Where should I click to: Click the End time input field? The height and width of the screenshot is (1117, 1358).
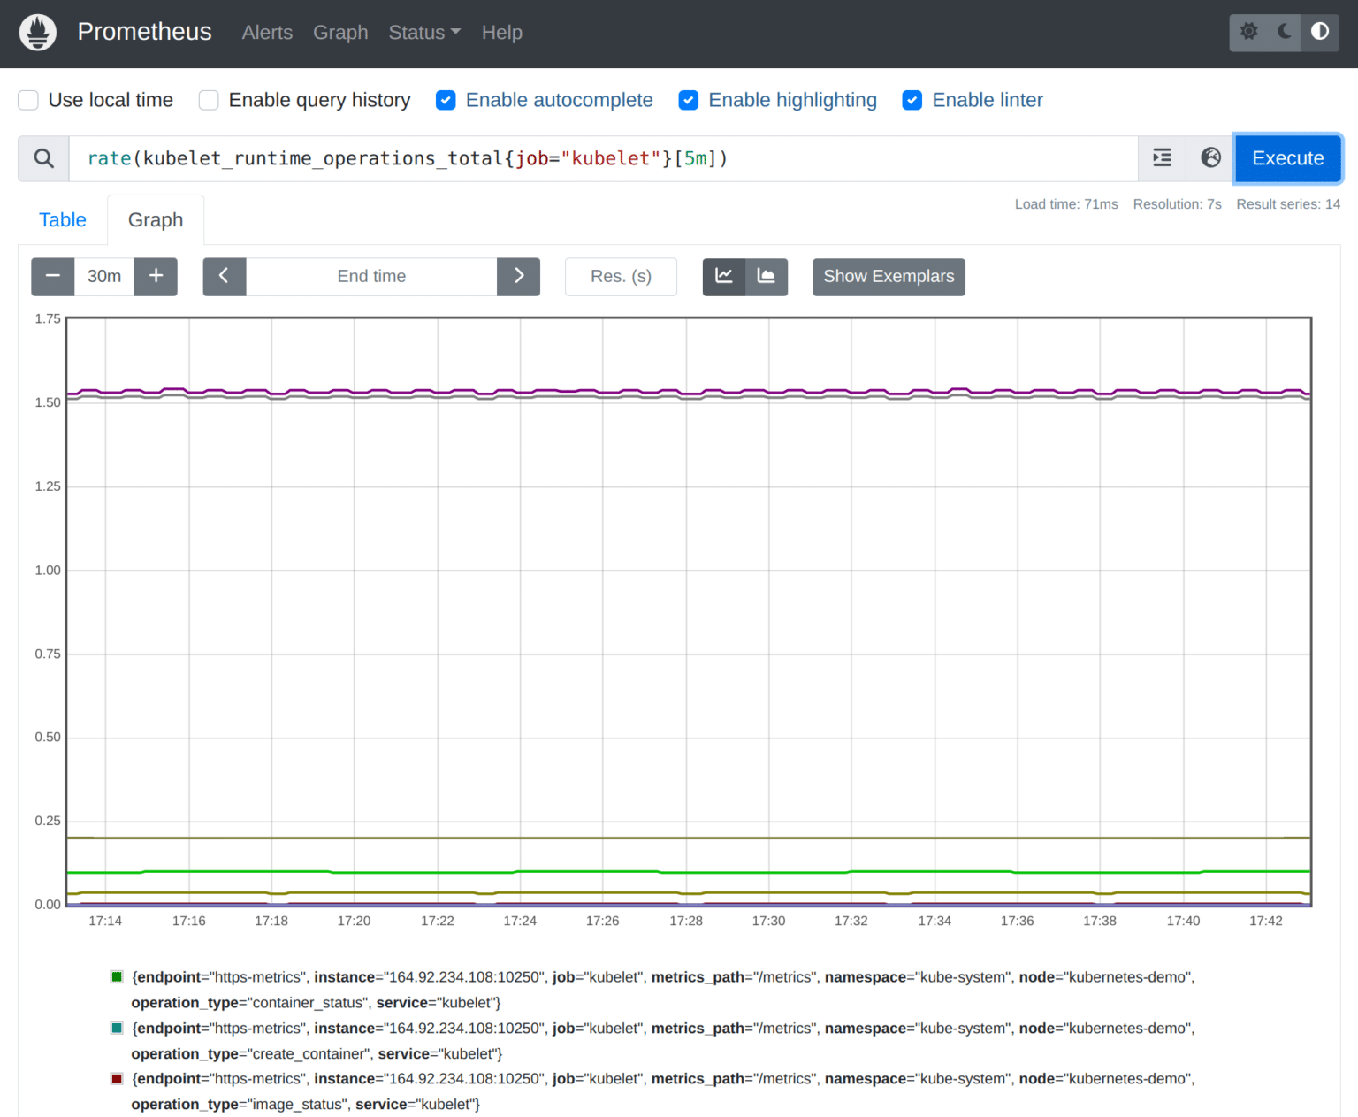pyautogui.click(x=371, y=277)
